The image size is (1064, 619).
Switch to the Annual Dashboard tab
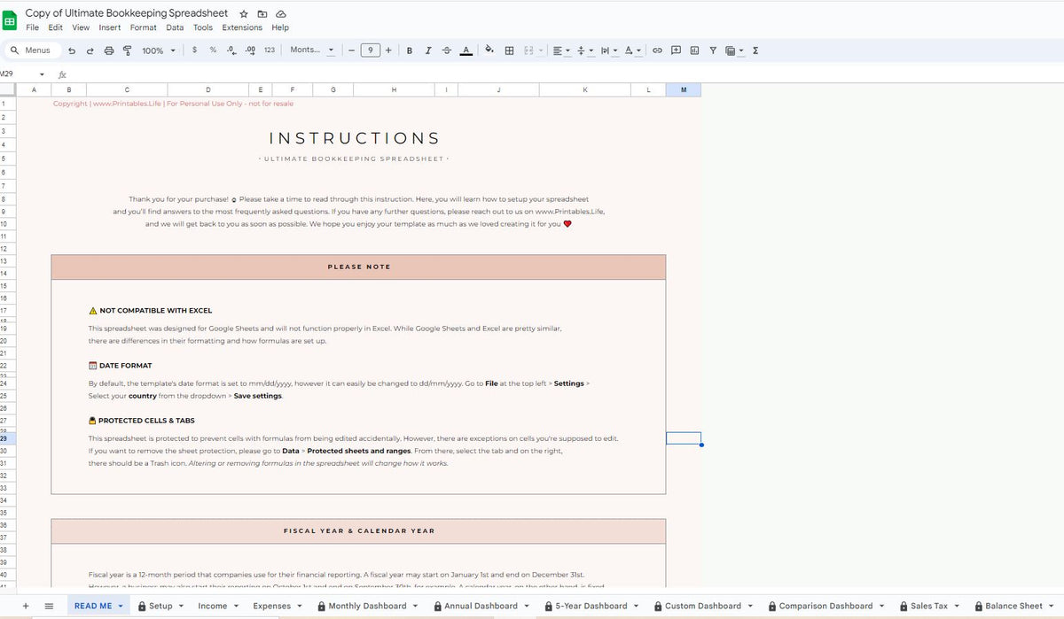tap(481, 606)
